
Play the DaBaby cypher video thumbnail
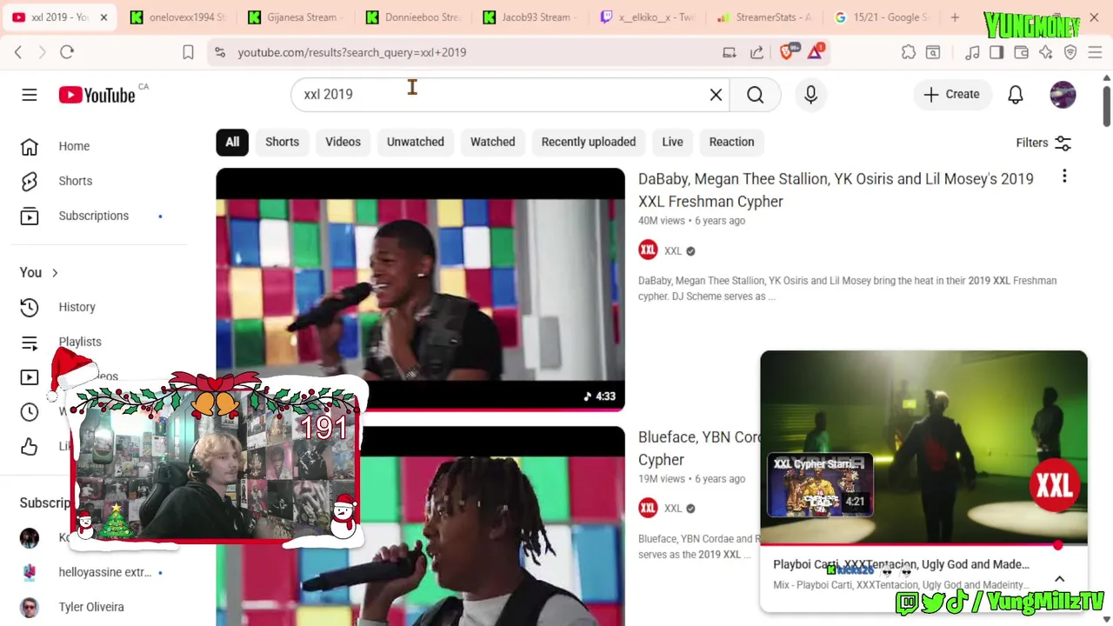coord(420,289)
